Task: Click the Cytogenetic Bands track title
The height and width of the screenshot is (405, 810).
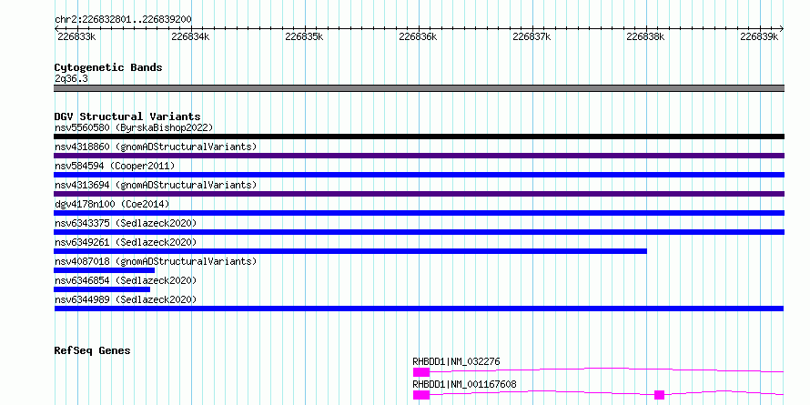Action: point(108,67)
